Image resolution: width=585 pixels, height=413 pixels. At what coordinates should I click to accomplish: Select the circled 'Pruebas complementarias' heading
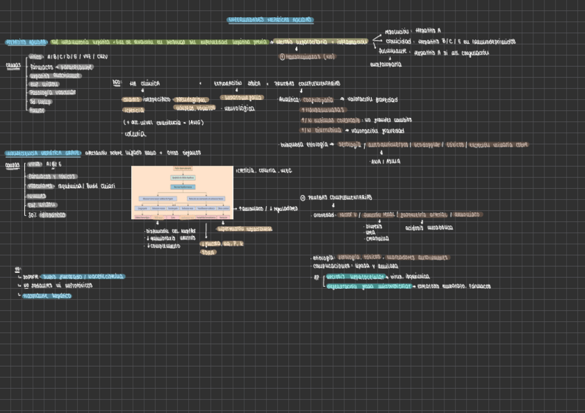pos(339,197)
